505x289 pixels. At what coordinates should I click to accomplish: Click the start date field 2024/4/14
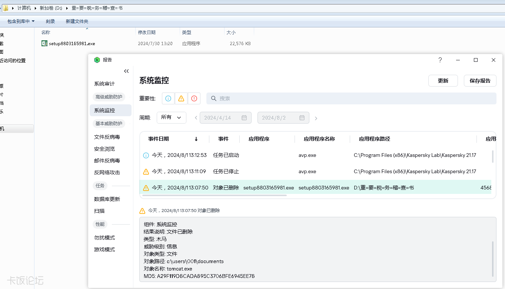(x=226, y=118)
